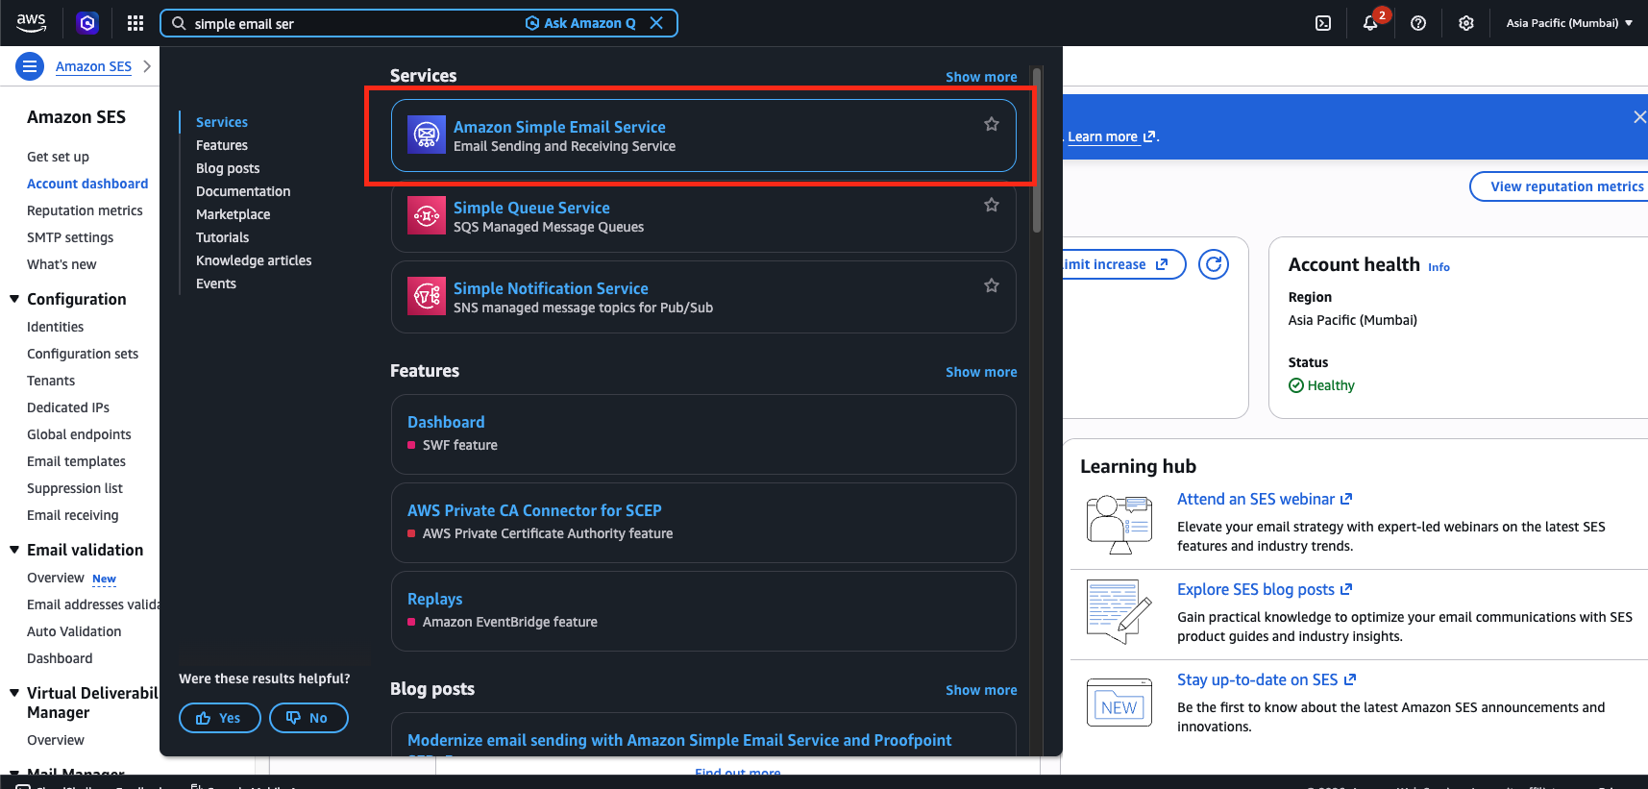Open Account dashboard in sidebar

(x=87, y=184)
